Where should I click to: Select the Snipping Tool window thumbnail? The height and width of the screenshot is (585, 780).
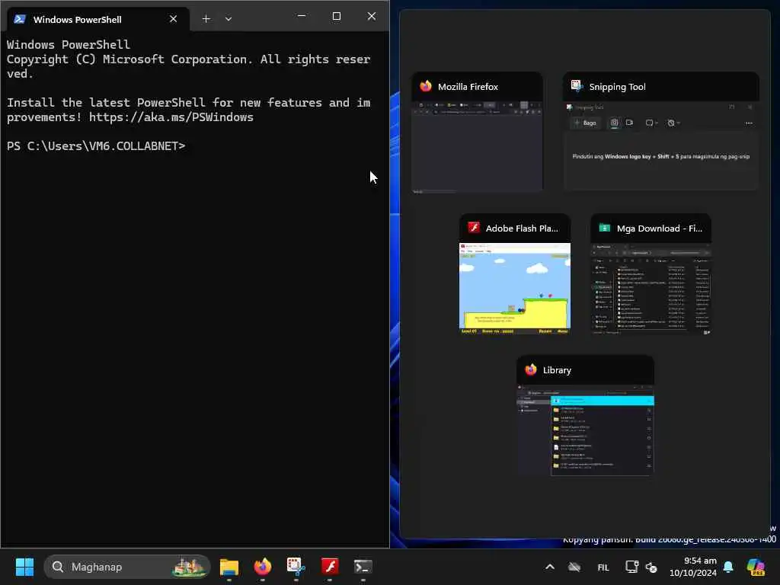click(660, 131)
